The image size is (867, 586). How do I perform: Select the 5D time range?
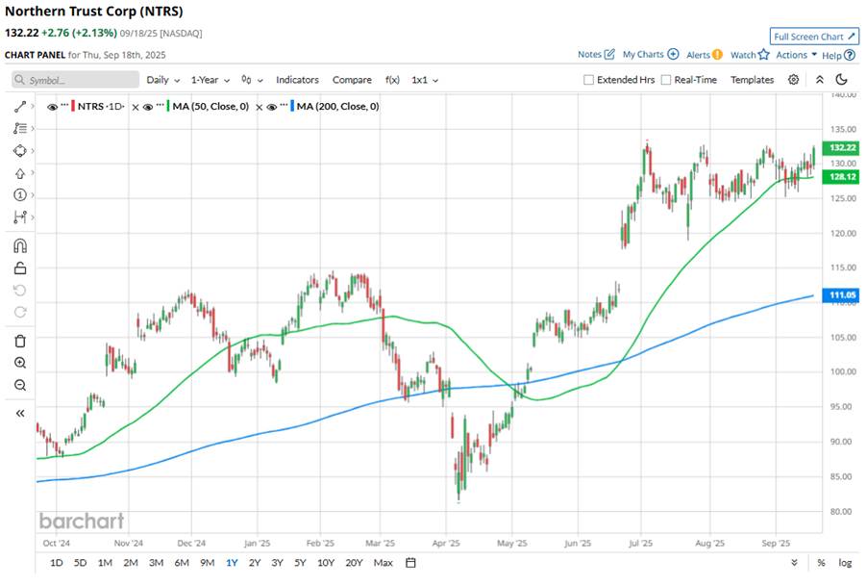pos(80,563)
